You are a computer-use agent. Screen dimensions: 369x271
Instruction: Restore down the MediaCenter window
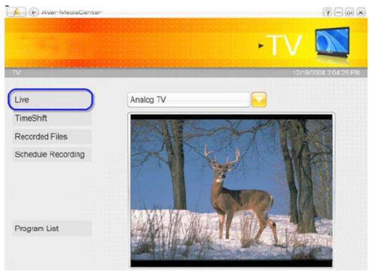[350, 12]
